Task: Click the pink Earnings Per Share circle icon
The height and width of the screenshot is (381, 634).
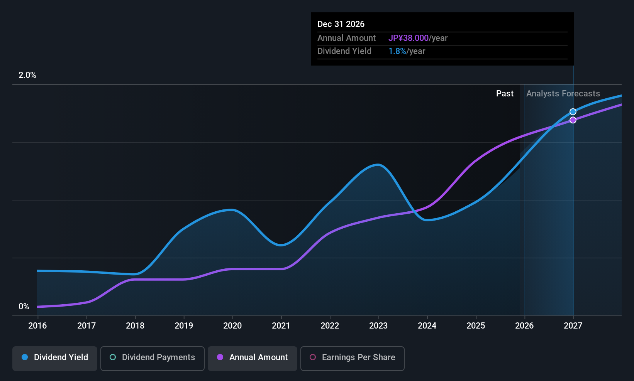Action: click(313, 357)
